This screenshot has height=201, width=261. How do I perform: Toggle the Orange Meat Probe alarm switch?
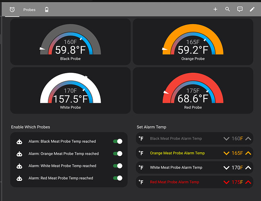click(118, 154)
